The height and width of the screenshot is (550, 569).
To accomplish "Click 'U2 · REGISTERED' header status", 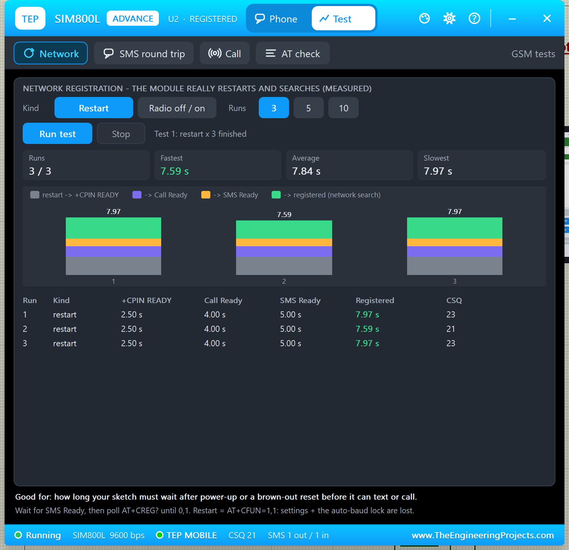I will click(203, 19).
